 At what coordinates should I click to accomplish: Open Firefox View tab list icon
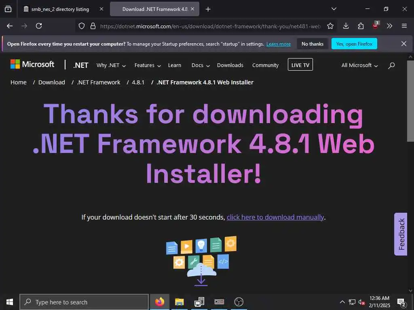(8, 9)
